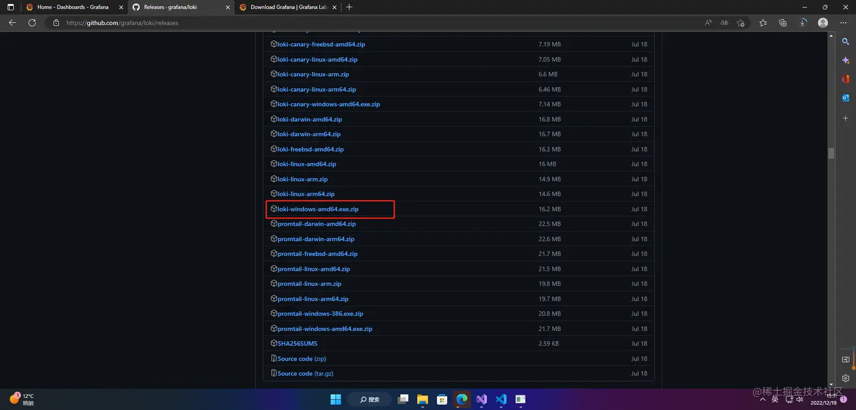Go back using the browser back arrow
The width and height of the screenshot is (856, 410).
click(x=12, y=23)
